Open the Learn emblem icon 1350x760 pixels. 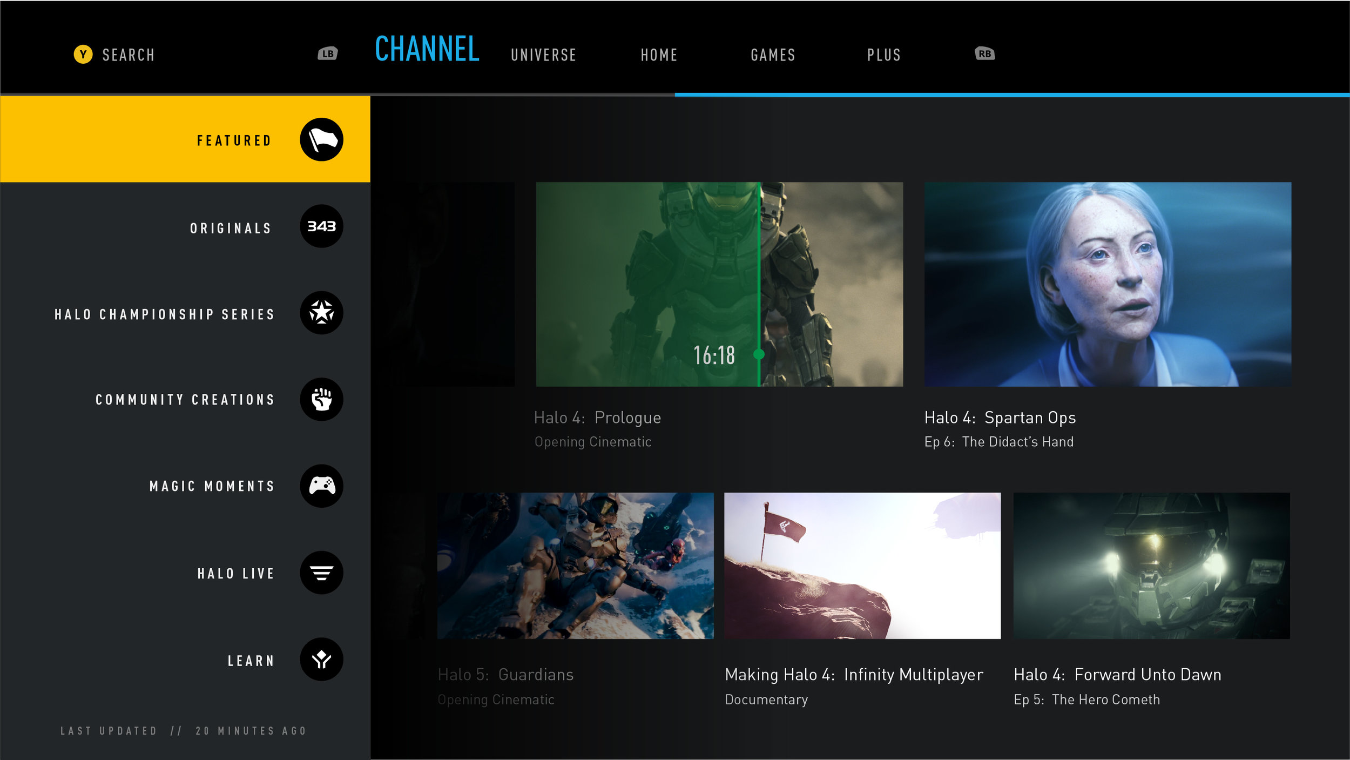click(321, 659)
